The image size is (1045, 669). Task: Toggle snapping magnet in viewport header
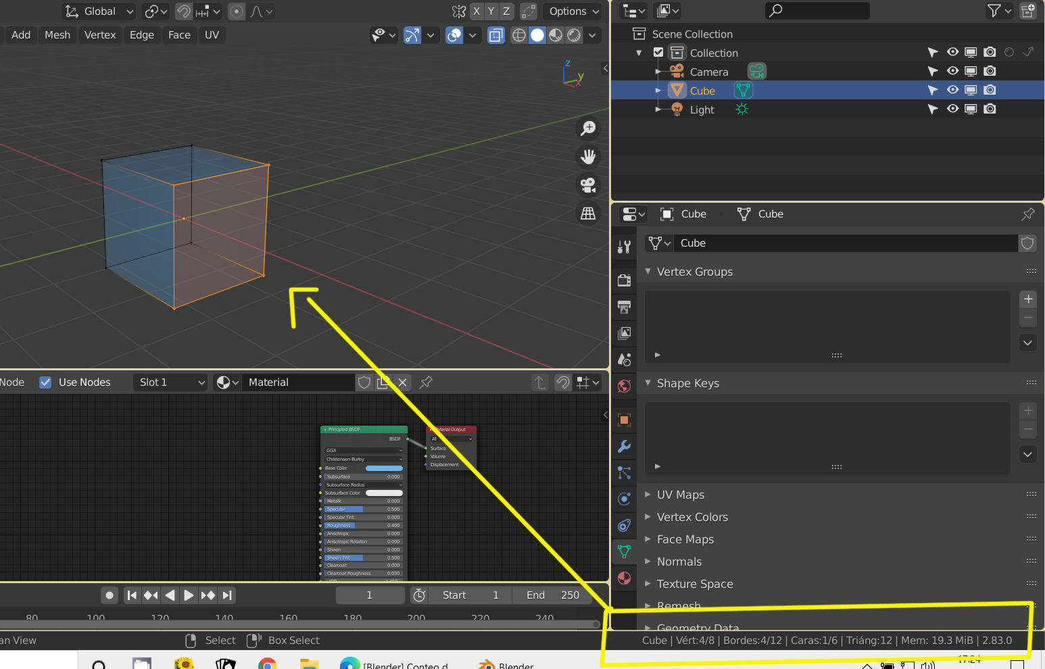click(183, 11)
